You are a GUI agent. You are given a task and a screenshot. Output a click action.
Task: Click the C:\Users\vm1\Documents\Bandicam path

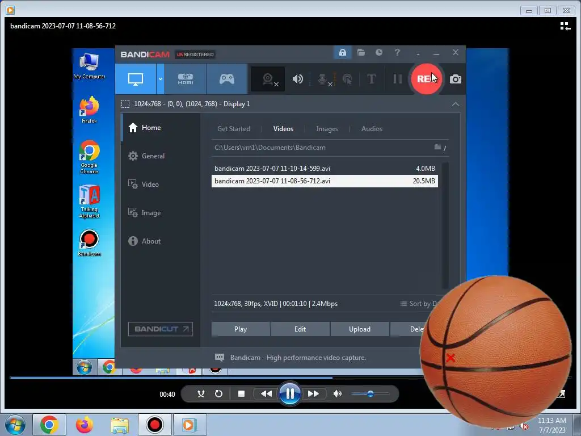(x=270, y=148)
